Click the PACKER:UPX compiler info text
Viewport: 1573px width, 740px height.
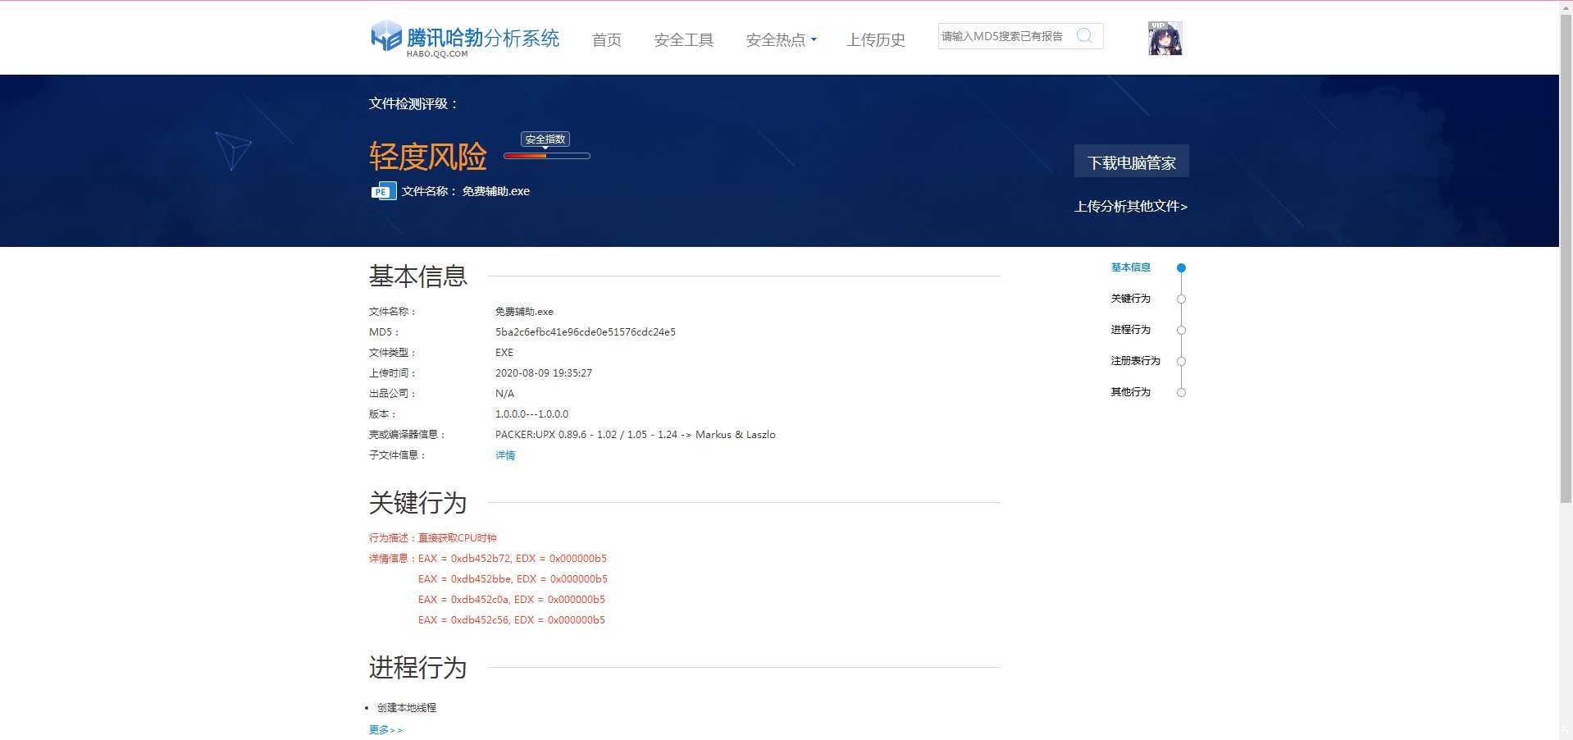(x=636, y=435)
